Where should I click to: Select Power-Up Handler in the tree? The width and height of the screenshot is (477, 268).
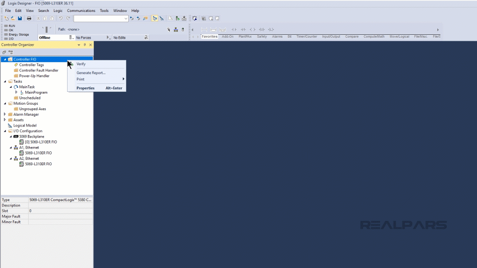pos(34,76)
